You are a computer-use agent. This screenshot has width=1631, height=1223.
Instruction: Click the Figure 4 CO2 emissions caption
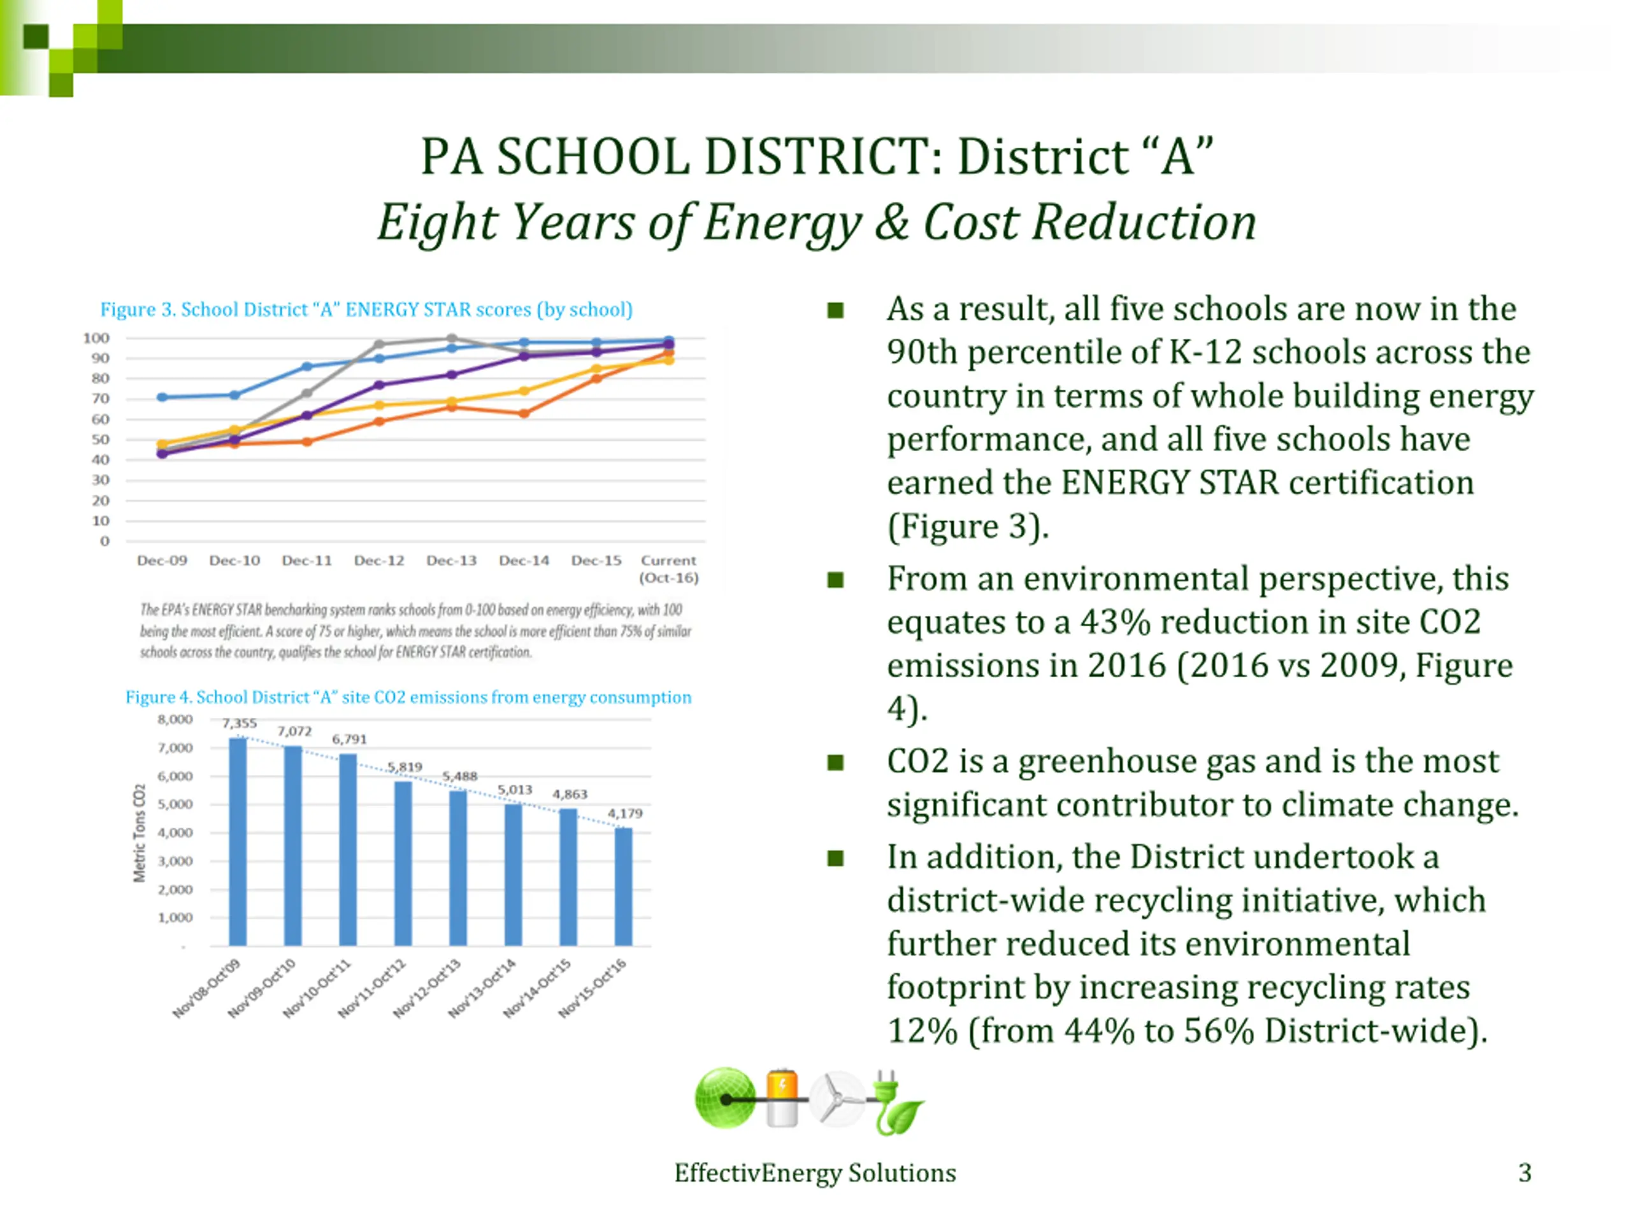(408, 697)
